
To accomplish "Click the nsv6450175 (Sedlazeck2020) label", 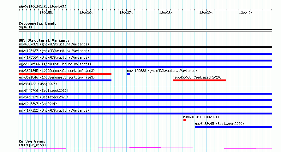I will [x=44, y=97].
